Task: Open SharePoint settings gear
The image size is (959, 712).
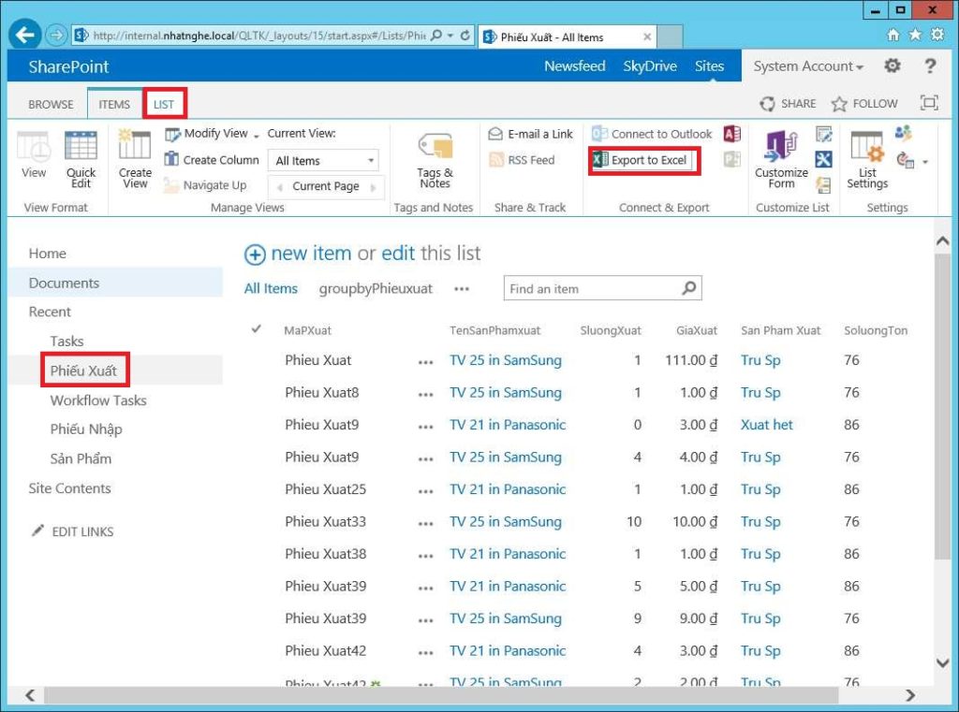Action: coord(893,65)
